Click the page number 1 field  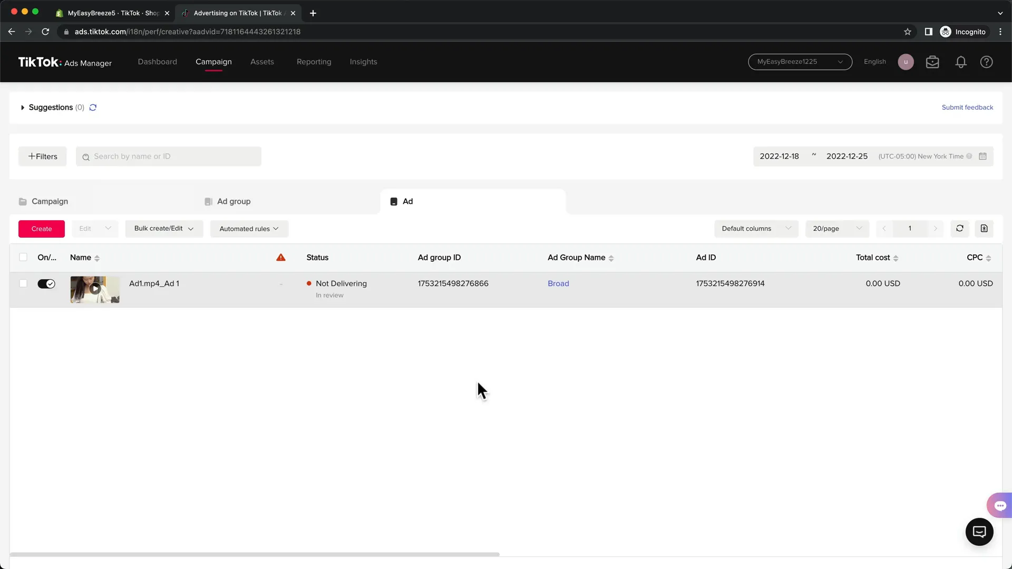pos(910,229)
